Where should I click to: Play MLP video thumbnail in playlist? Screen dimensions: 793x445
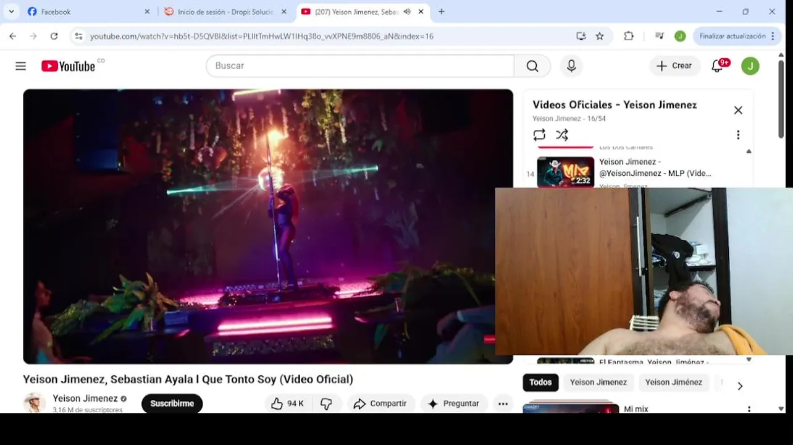point(565,171)
